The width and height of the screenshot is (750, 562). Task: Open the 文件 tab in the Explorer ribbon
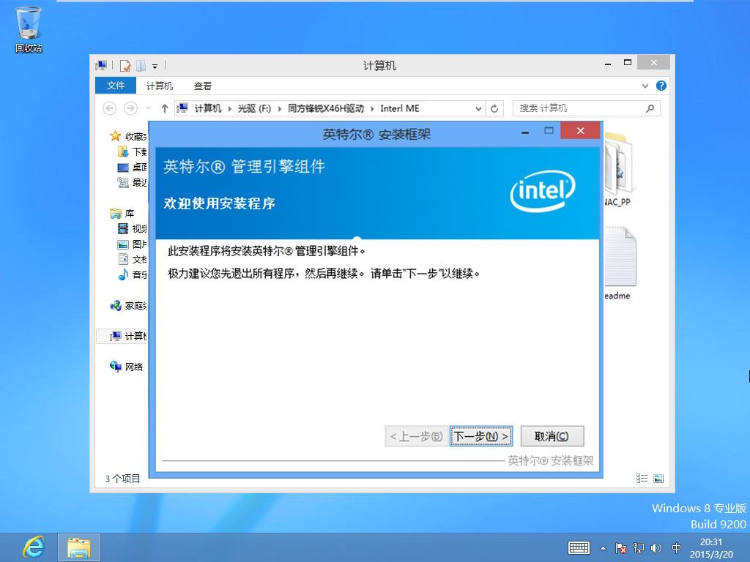click(x=115, y=86)
